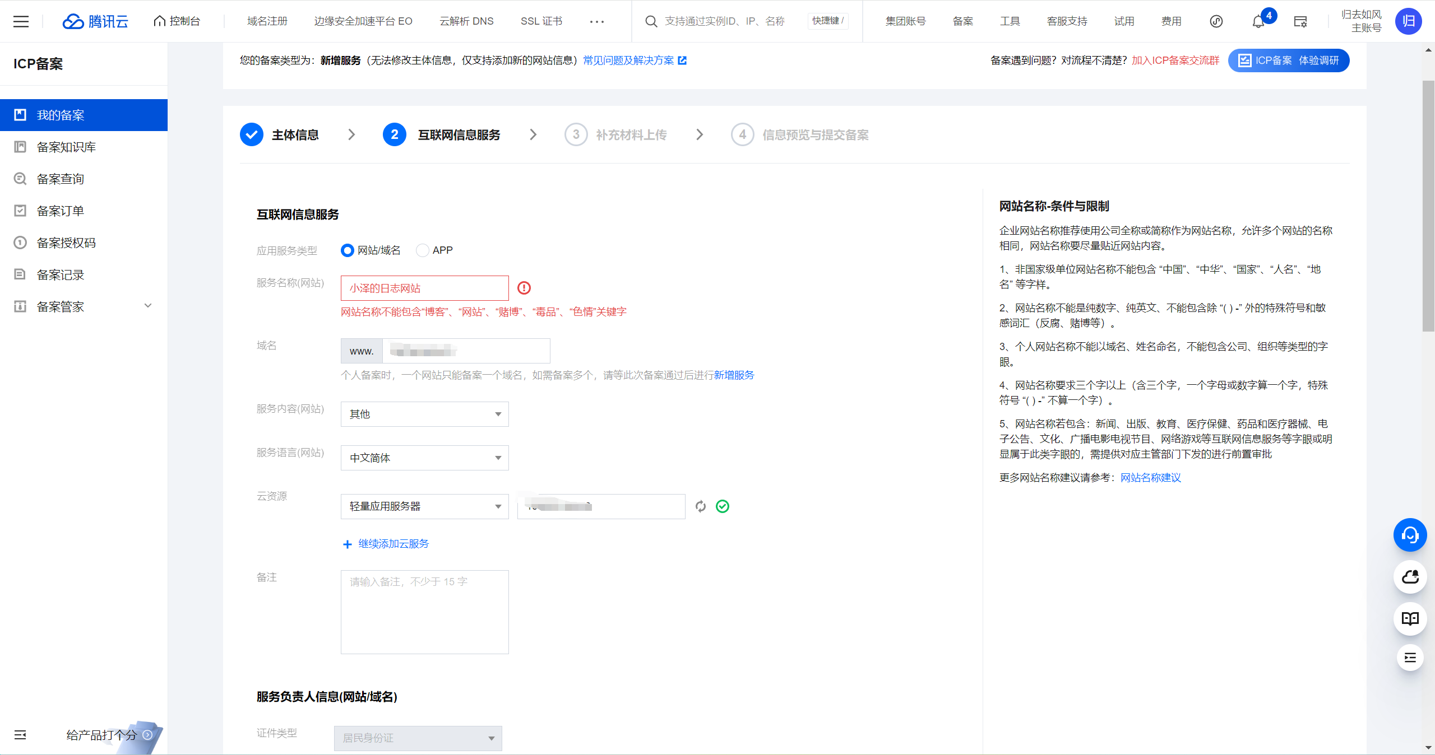Image resolution: width=1435 pixels, height=755 pixels.
Task: Collapse the 备案管家 sidebar section
Action: (x=147, y=306)
